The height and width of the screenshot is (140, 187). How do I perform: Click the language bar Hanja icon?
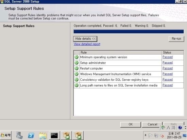[x=174, y=128]
